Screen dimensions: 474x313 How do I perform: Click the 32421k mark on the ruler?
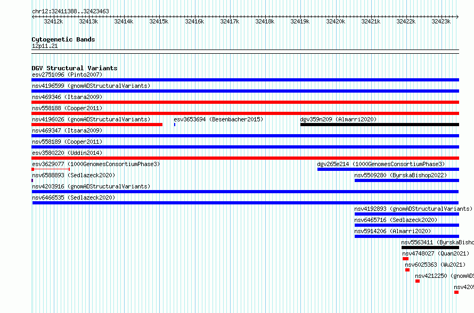tap(371, 21)
